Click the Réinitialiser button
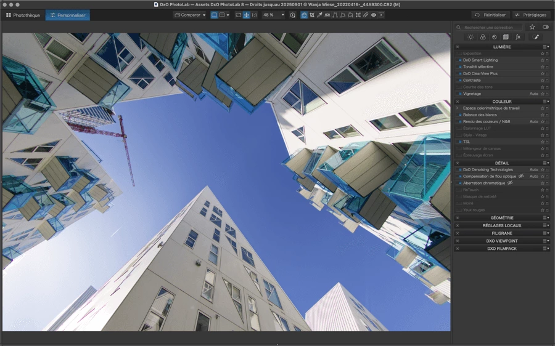The image size is (555, 346). tap(491, 15)
